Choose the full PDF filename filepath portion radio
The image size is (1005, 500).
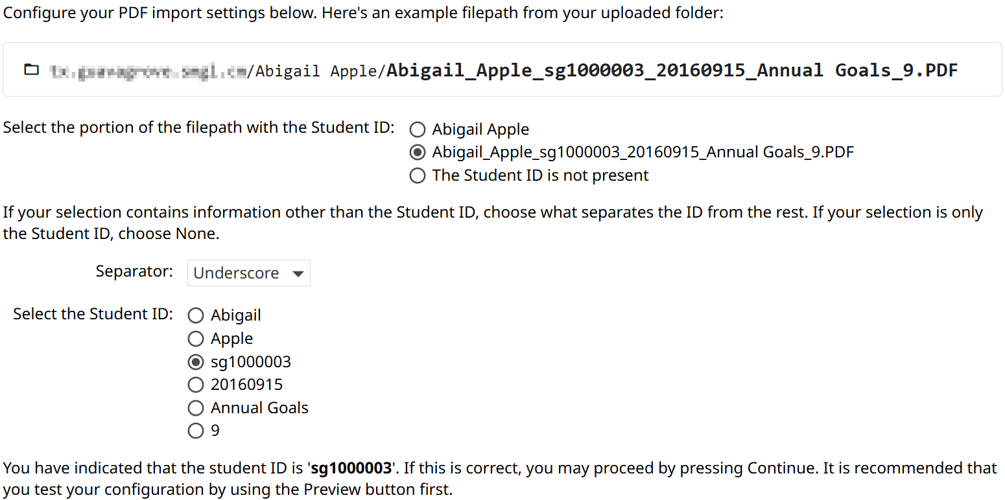pyautogui.click(x=418, y=153)
